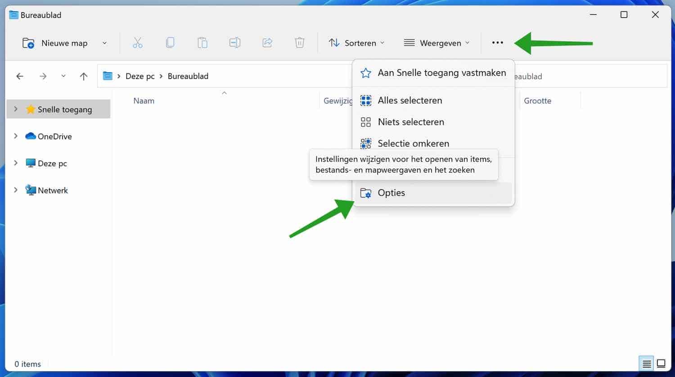Choose Alles selecteren from the menu
675x377 pixels.
point(409,100)
